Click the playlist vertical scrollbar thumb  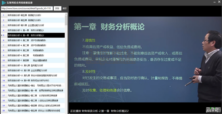66,20
